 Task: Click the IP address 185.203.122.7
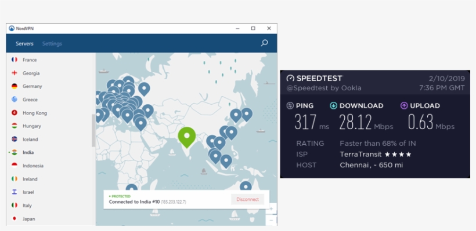174,202
